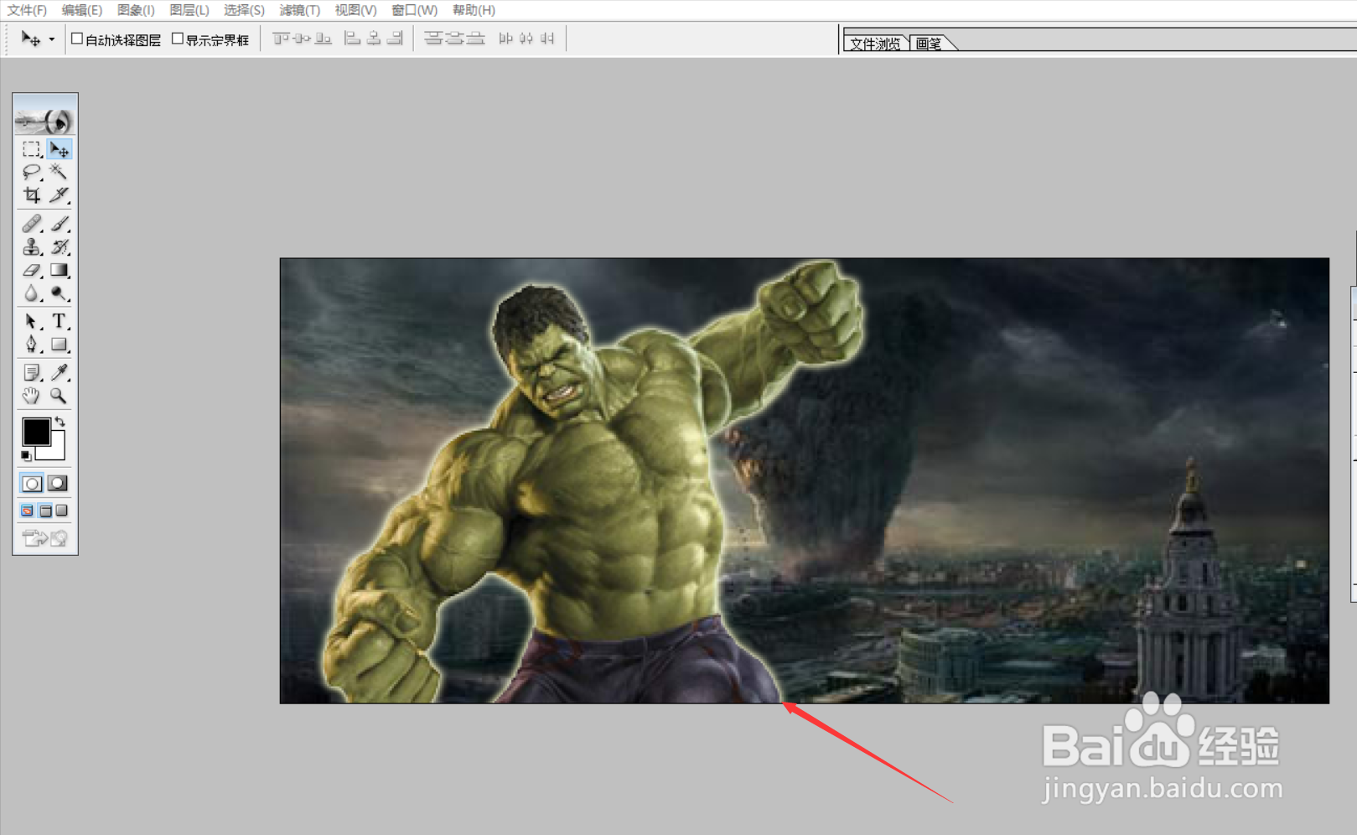Select the Move tool in the toolbox
The width and height of the screenshot is (1357, 835).
59,149
